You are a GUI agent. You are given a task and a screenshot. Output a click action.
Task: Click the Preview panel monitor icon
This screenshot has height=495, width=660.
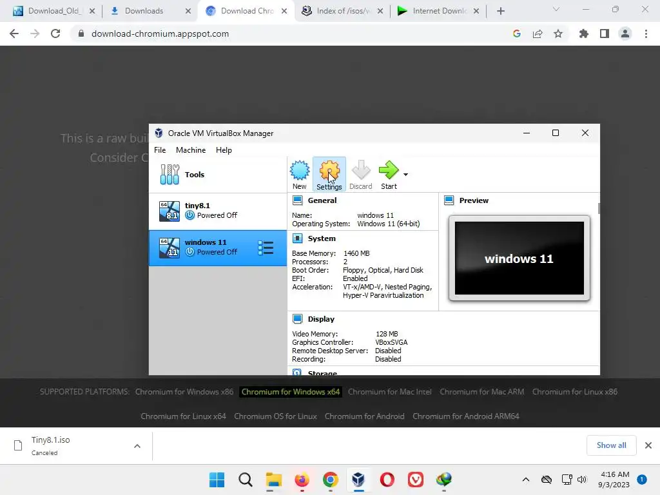(449, 200)
